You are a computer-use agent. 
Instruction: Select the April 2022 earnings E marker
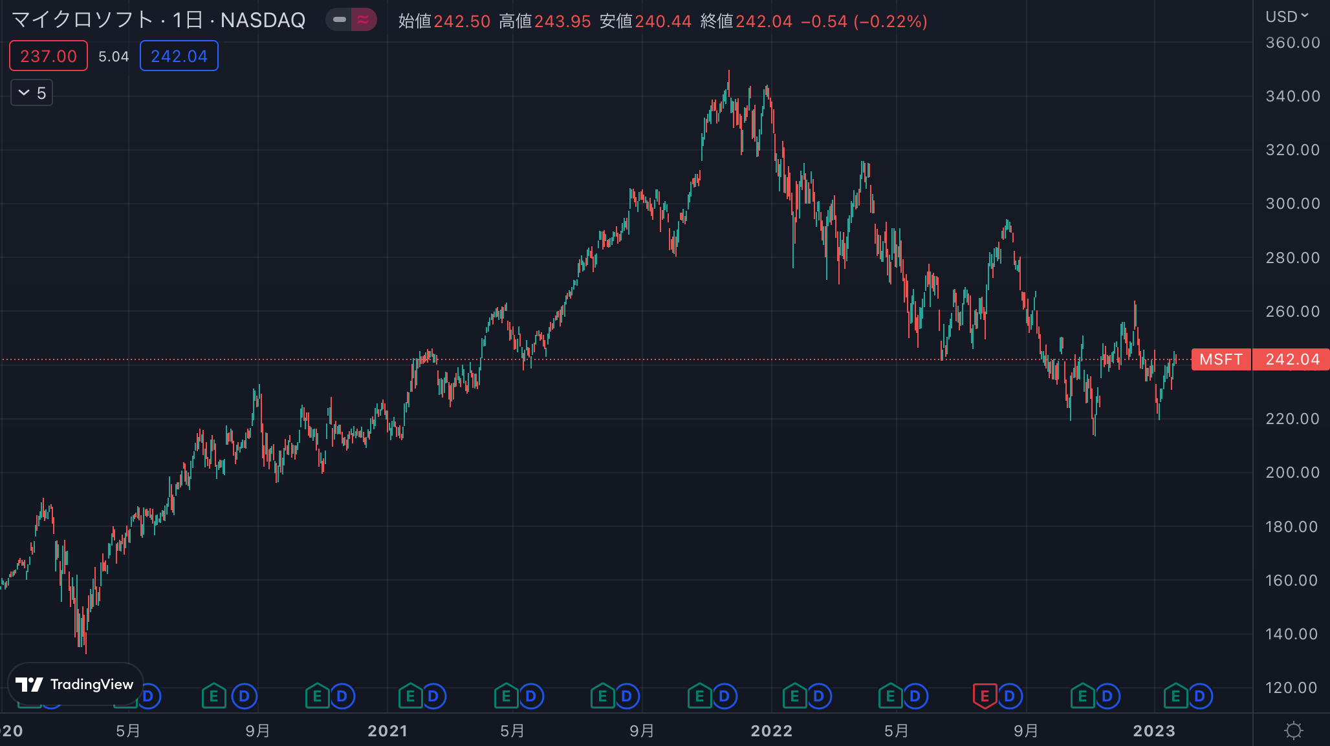pos(891,696)
